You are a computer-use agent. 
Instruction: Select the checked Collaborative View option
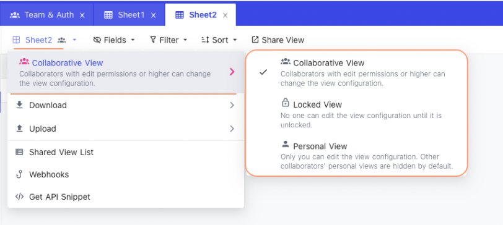click(x=356, y=73)
